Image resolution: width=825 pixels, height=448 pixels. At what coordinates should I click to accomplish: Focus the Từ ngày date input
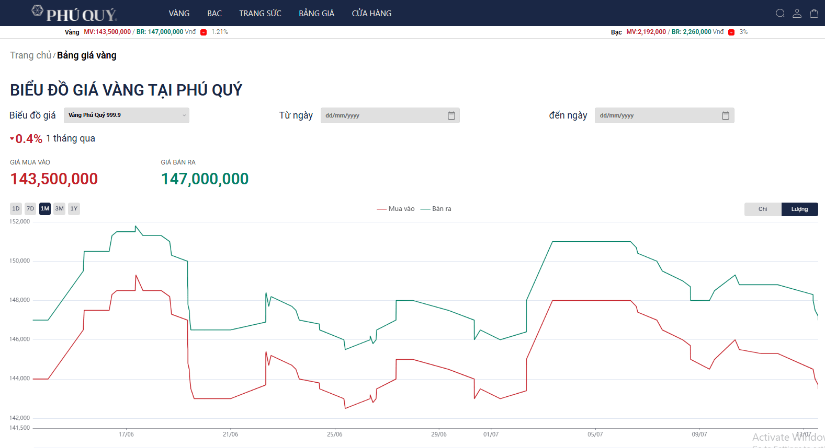click(x=390, y=115)
